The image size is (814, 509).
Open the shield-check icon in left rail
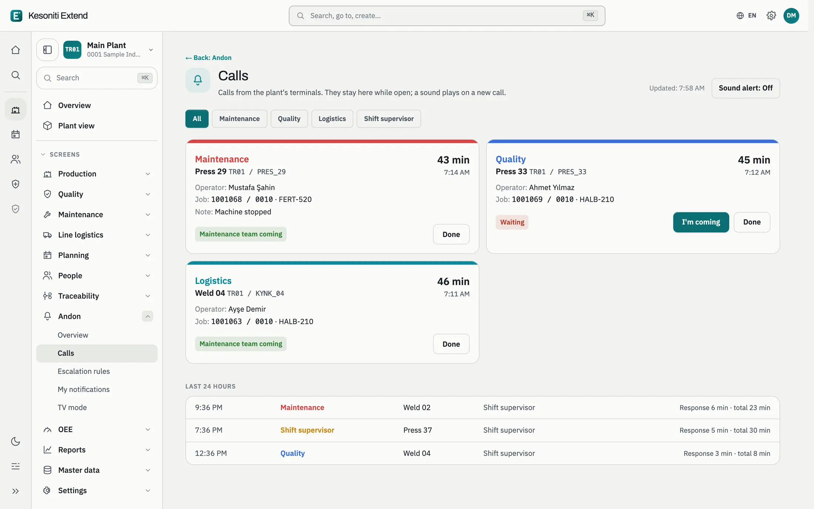click(x=16, y=209)
